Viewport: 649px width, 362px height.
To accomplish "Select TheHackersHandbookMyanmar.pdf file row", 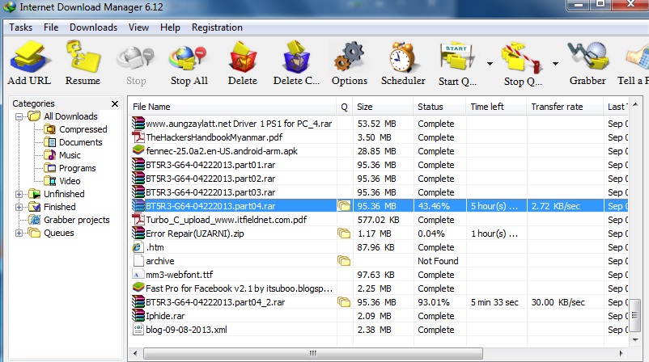I will pos(379,137).
